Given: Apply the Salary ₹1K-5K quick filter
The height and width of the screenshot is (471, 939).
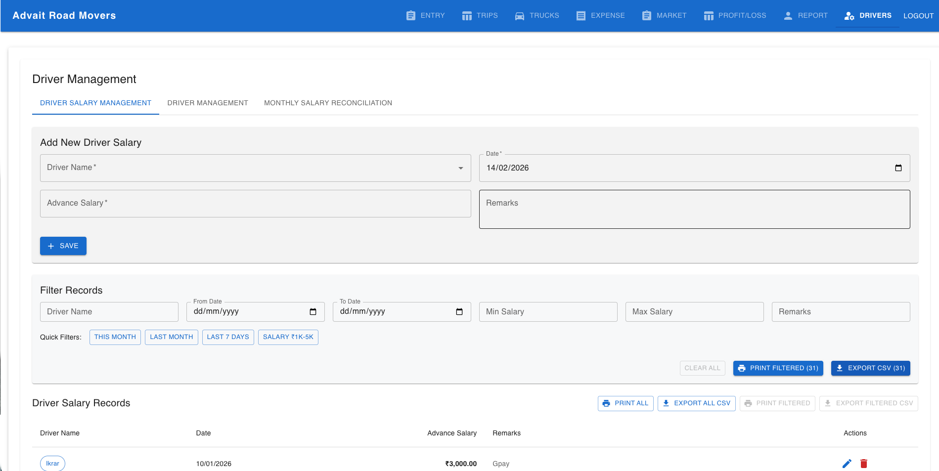Looking at the screenshot, I should (288, 337).
